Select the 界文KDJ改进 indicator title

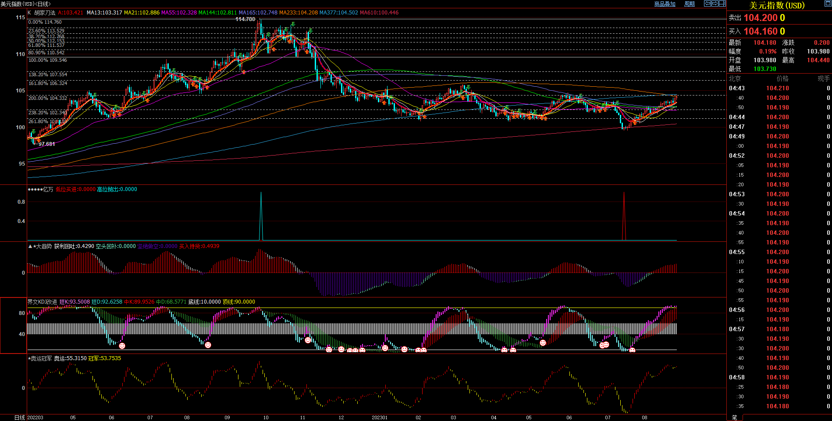pos(42,302)
